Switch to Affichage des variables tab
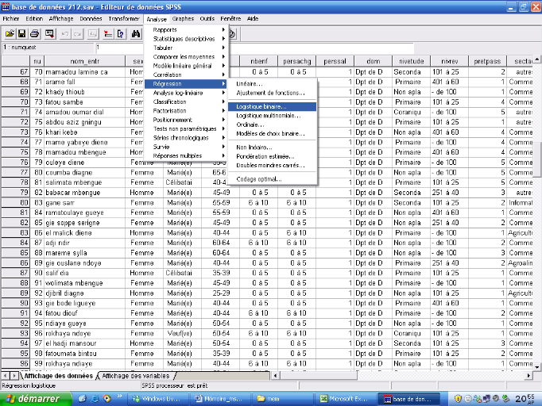The width and height of the screenshot is (542, 406). pos(135,375)
